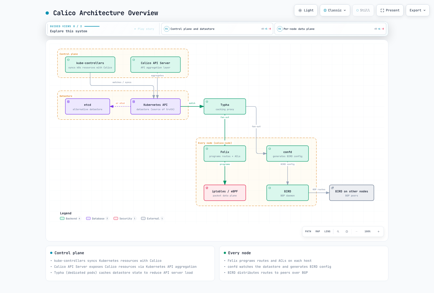Viewport: 434px width, 293px height.
Task: Toggle the External legend filter
Action: pos(152,218)
